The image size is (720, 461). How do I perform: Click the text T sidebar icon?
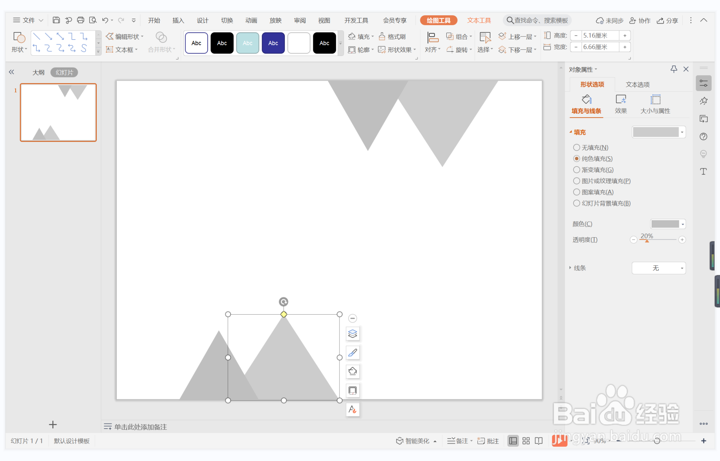pos(703,171)
